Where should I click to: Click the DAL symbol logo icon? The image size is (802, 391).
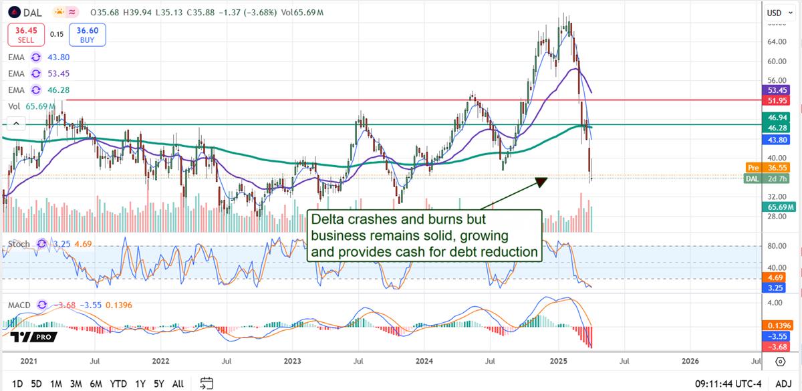click(x=13, y=12)
